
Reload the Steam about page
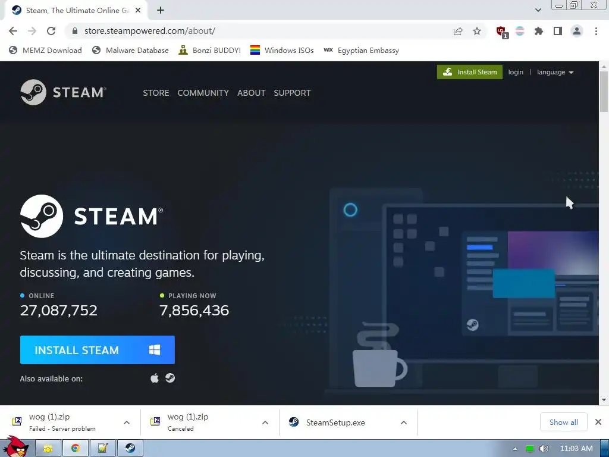coord(51,31)
